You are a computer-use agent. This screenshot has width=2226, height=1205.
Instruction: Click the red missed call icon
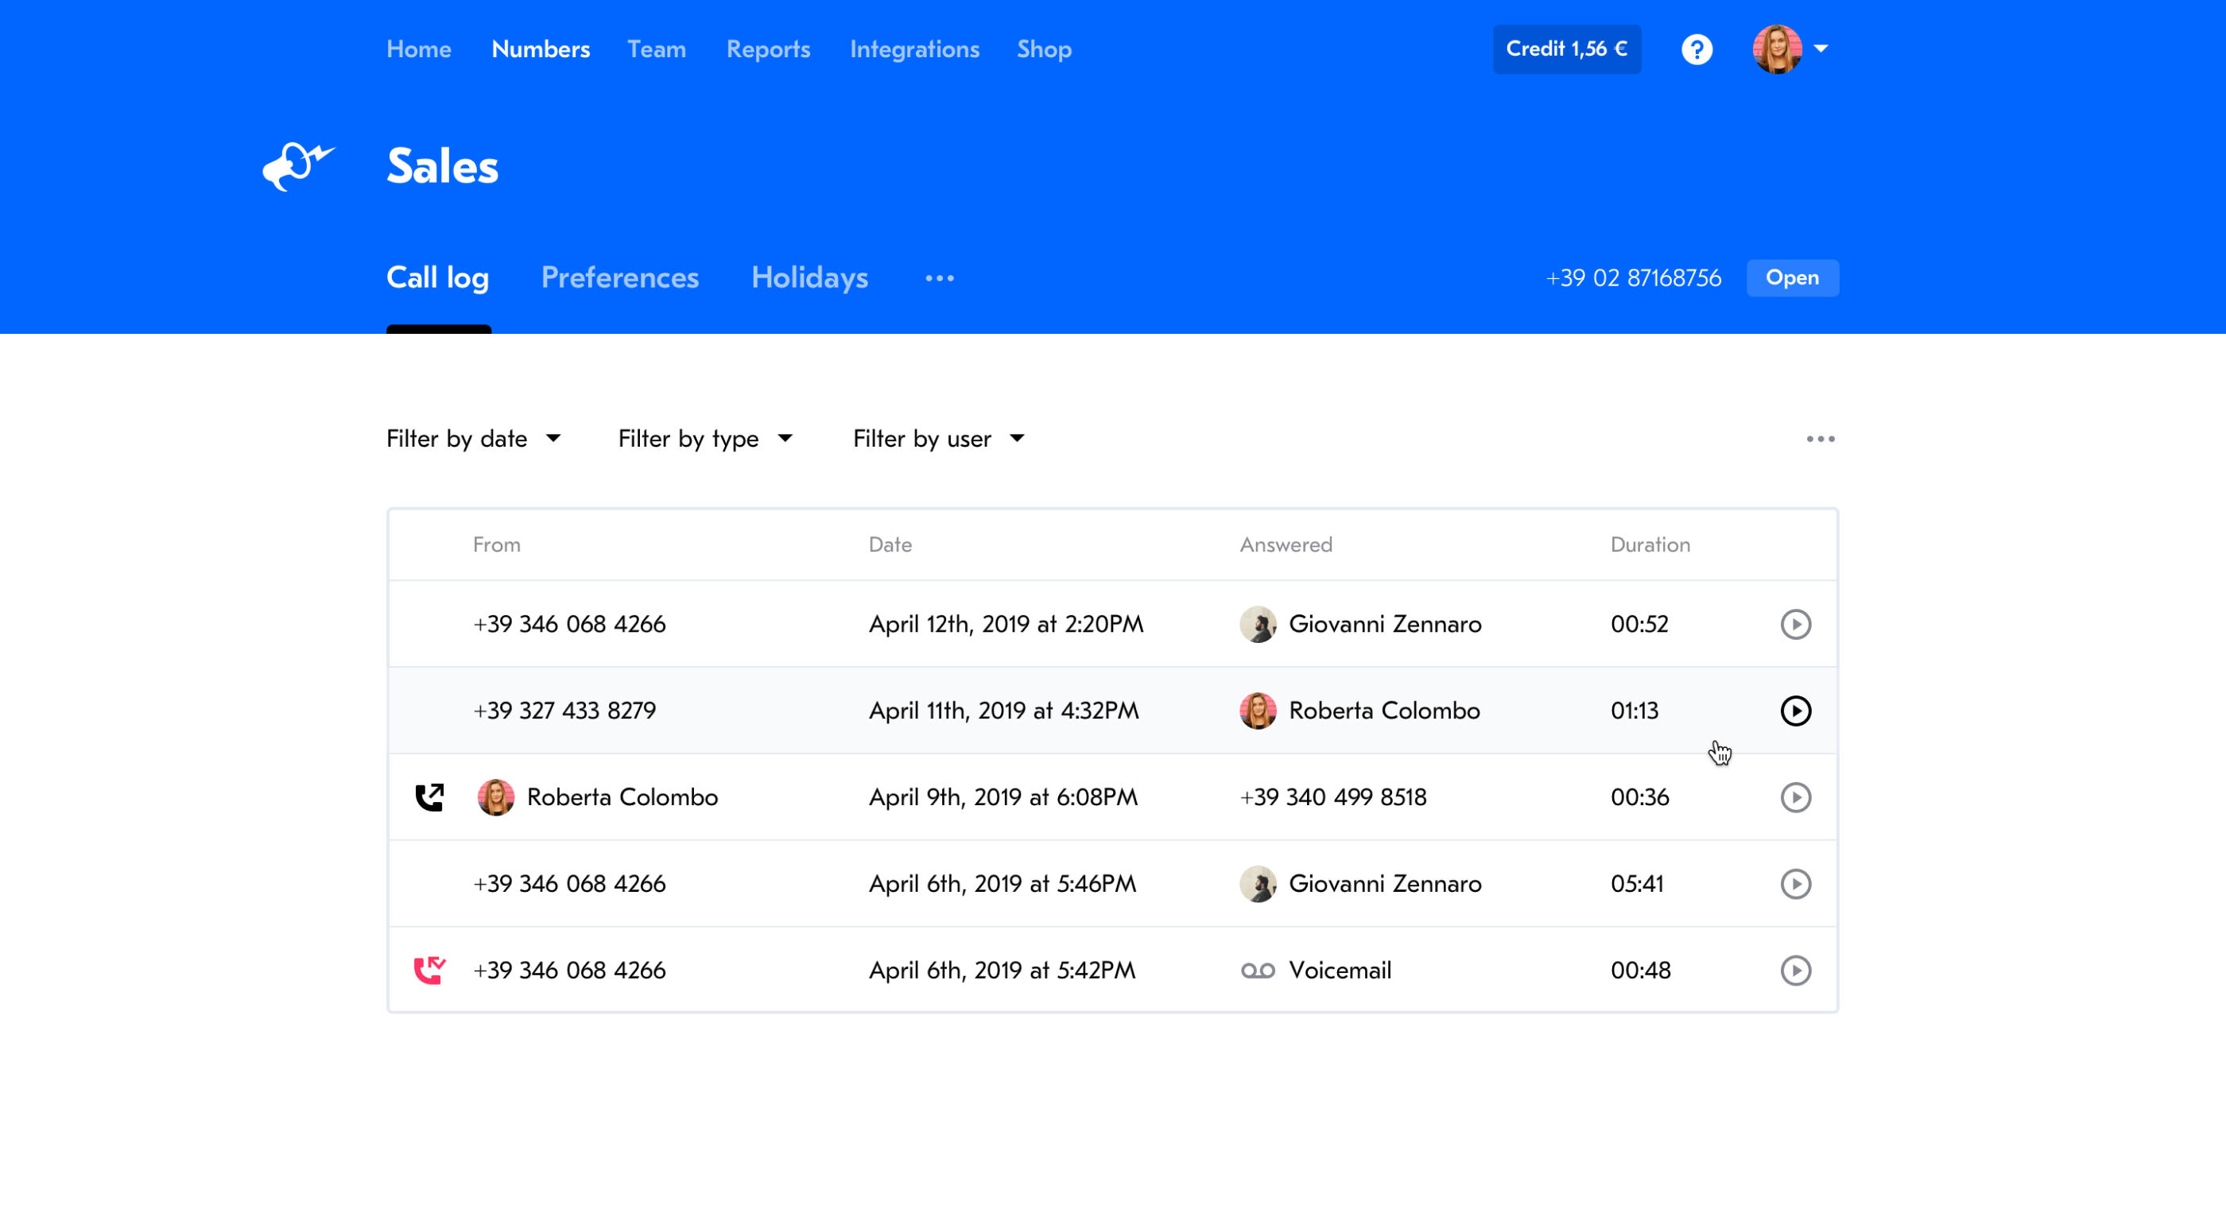[429, 970]
